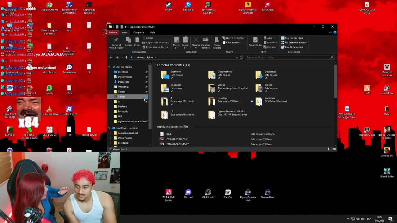Viewport: 397px width, 223px height.
Task: Open the Minecraft Launcher desktop icon
Action: pyautogui.click(x=387, y=70)
